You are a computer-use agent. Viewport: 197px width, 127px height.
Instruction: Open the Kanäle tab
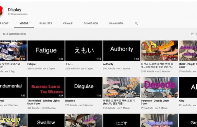[x=68, y=23]
